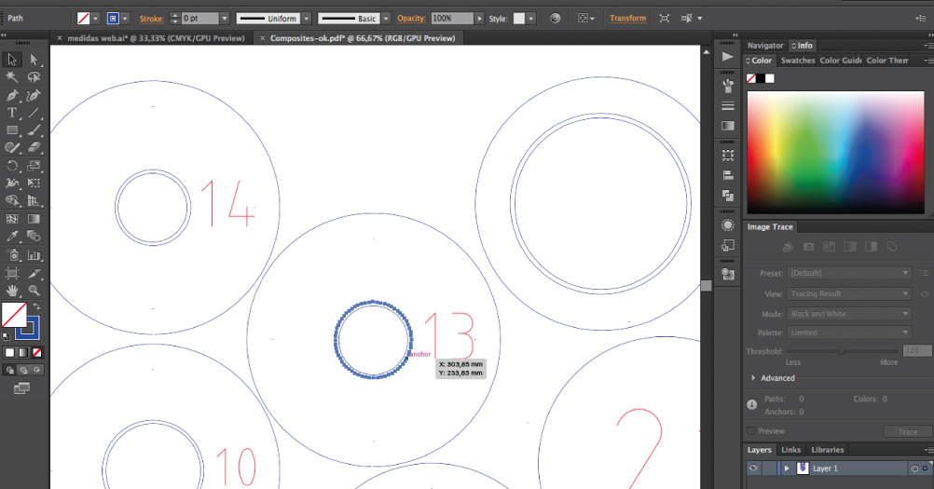This screenshot has width=934, height=489.
Task: Switch to the Swatches tab
Action: [x=798, y=61]
